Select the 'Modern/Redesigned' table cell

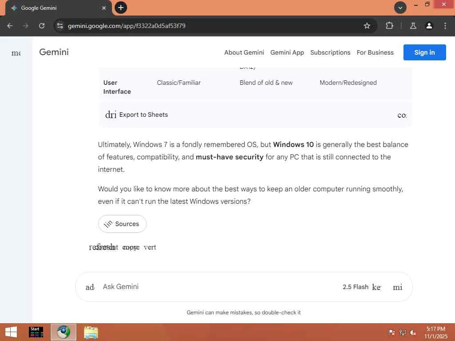tap(348, 83)
